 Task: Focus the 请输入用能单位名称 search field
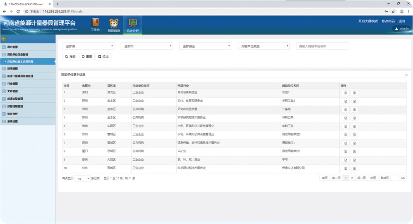tap(322, 46)
